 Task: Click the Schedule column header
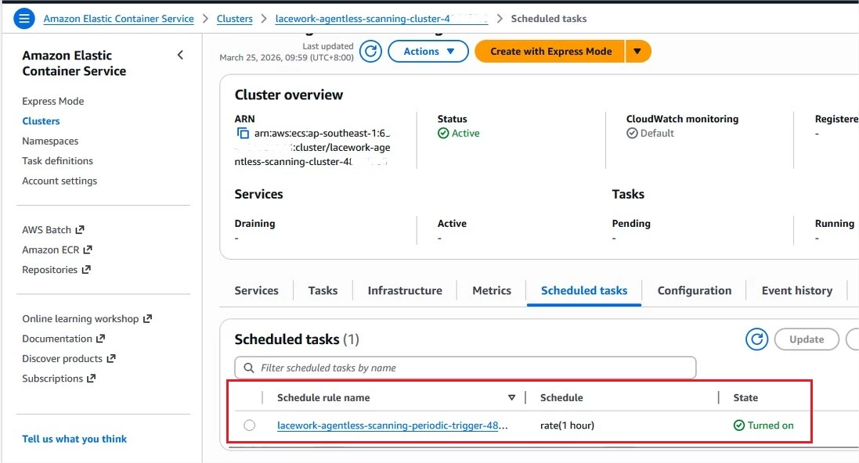[x=561, y=398]
